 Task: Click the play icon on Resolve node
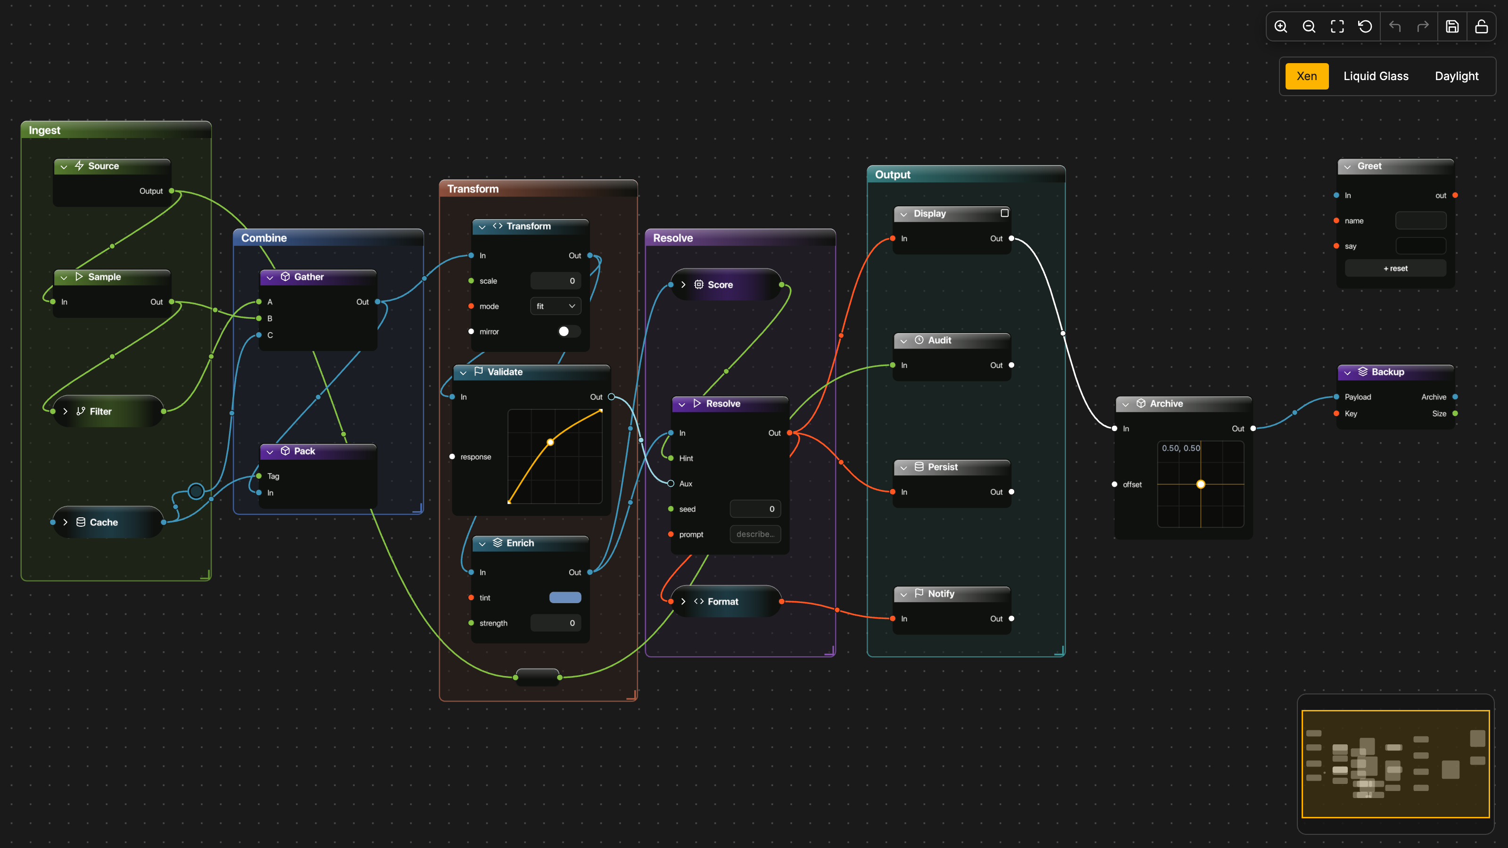(697, 403)
